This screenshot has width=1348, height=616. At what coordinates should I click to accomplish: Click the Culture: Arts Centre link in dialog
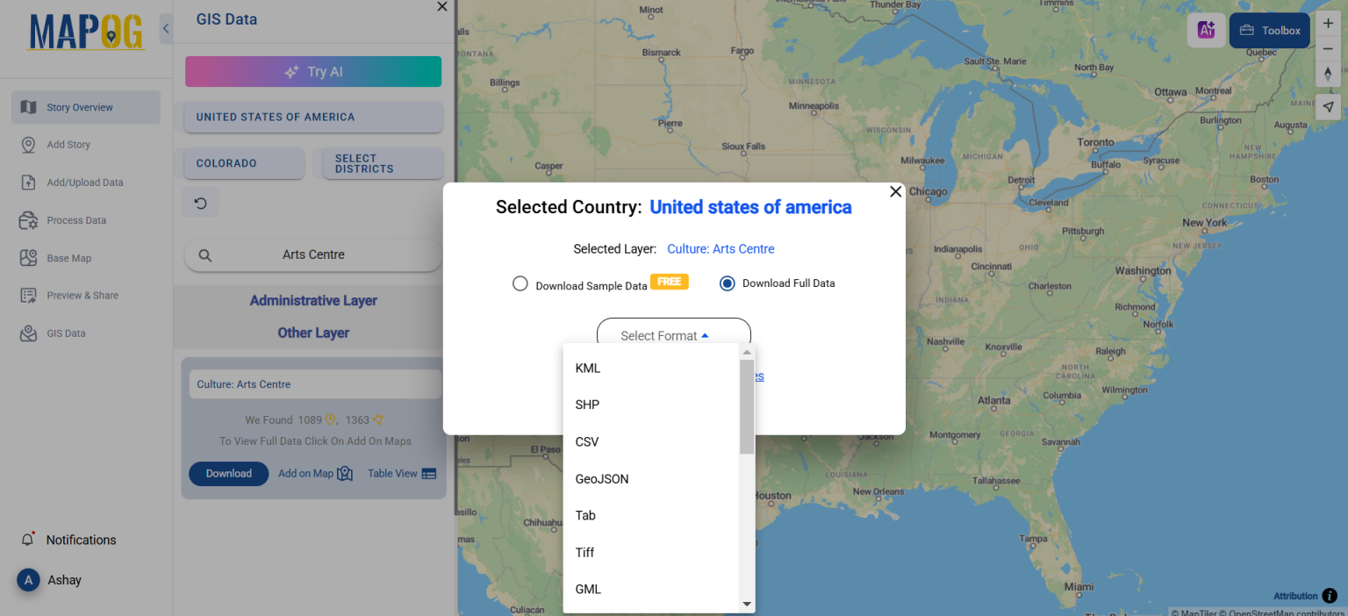[721, 249]
